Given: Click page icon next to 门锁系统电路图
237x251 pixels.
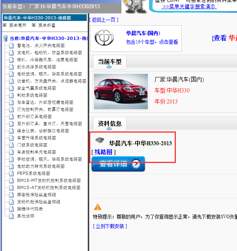Looking at the screenshot, I should click(11, 145).
